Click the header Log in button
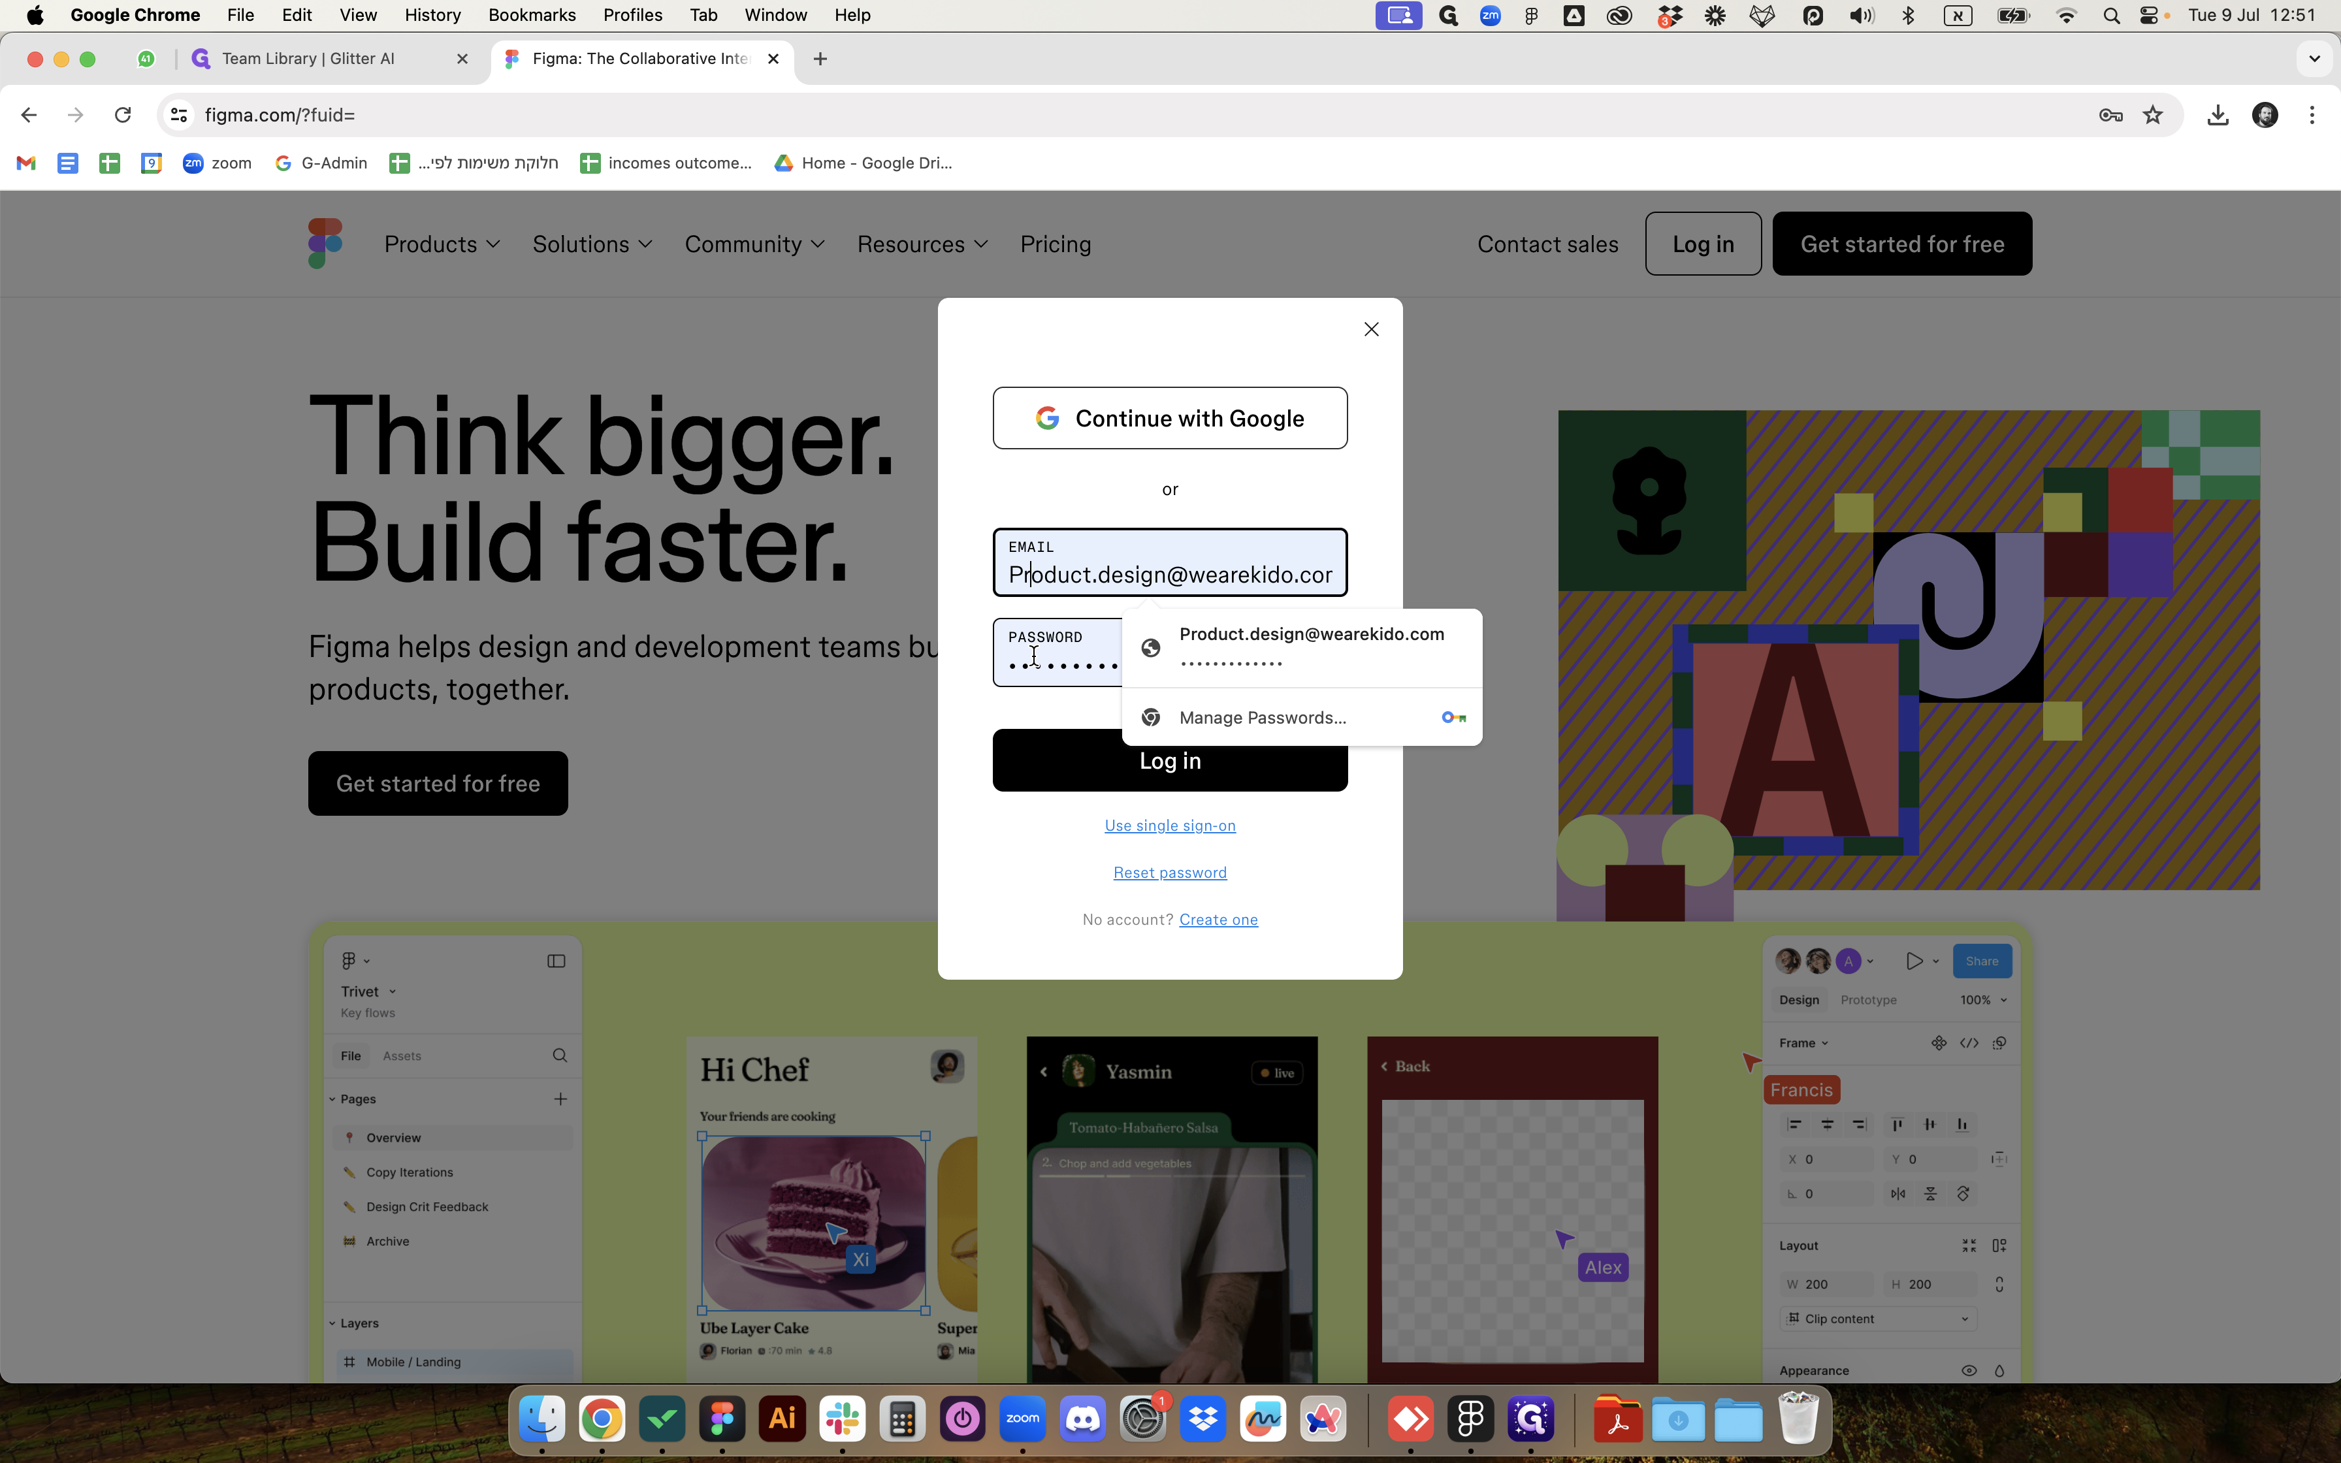The image size is (2341, 1463). (1703, 244)
